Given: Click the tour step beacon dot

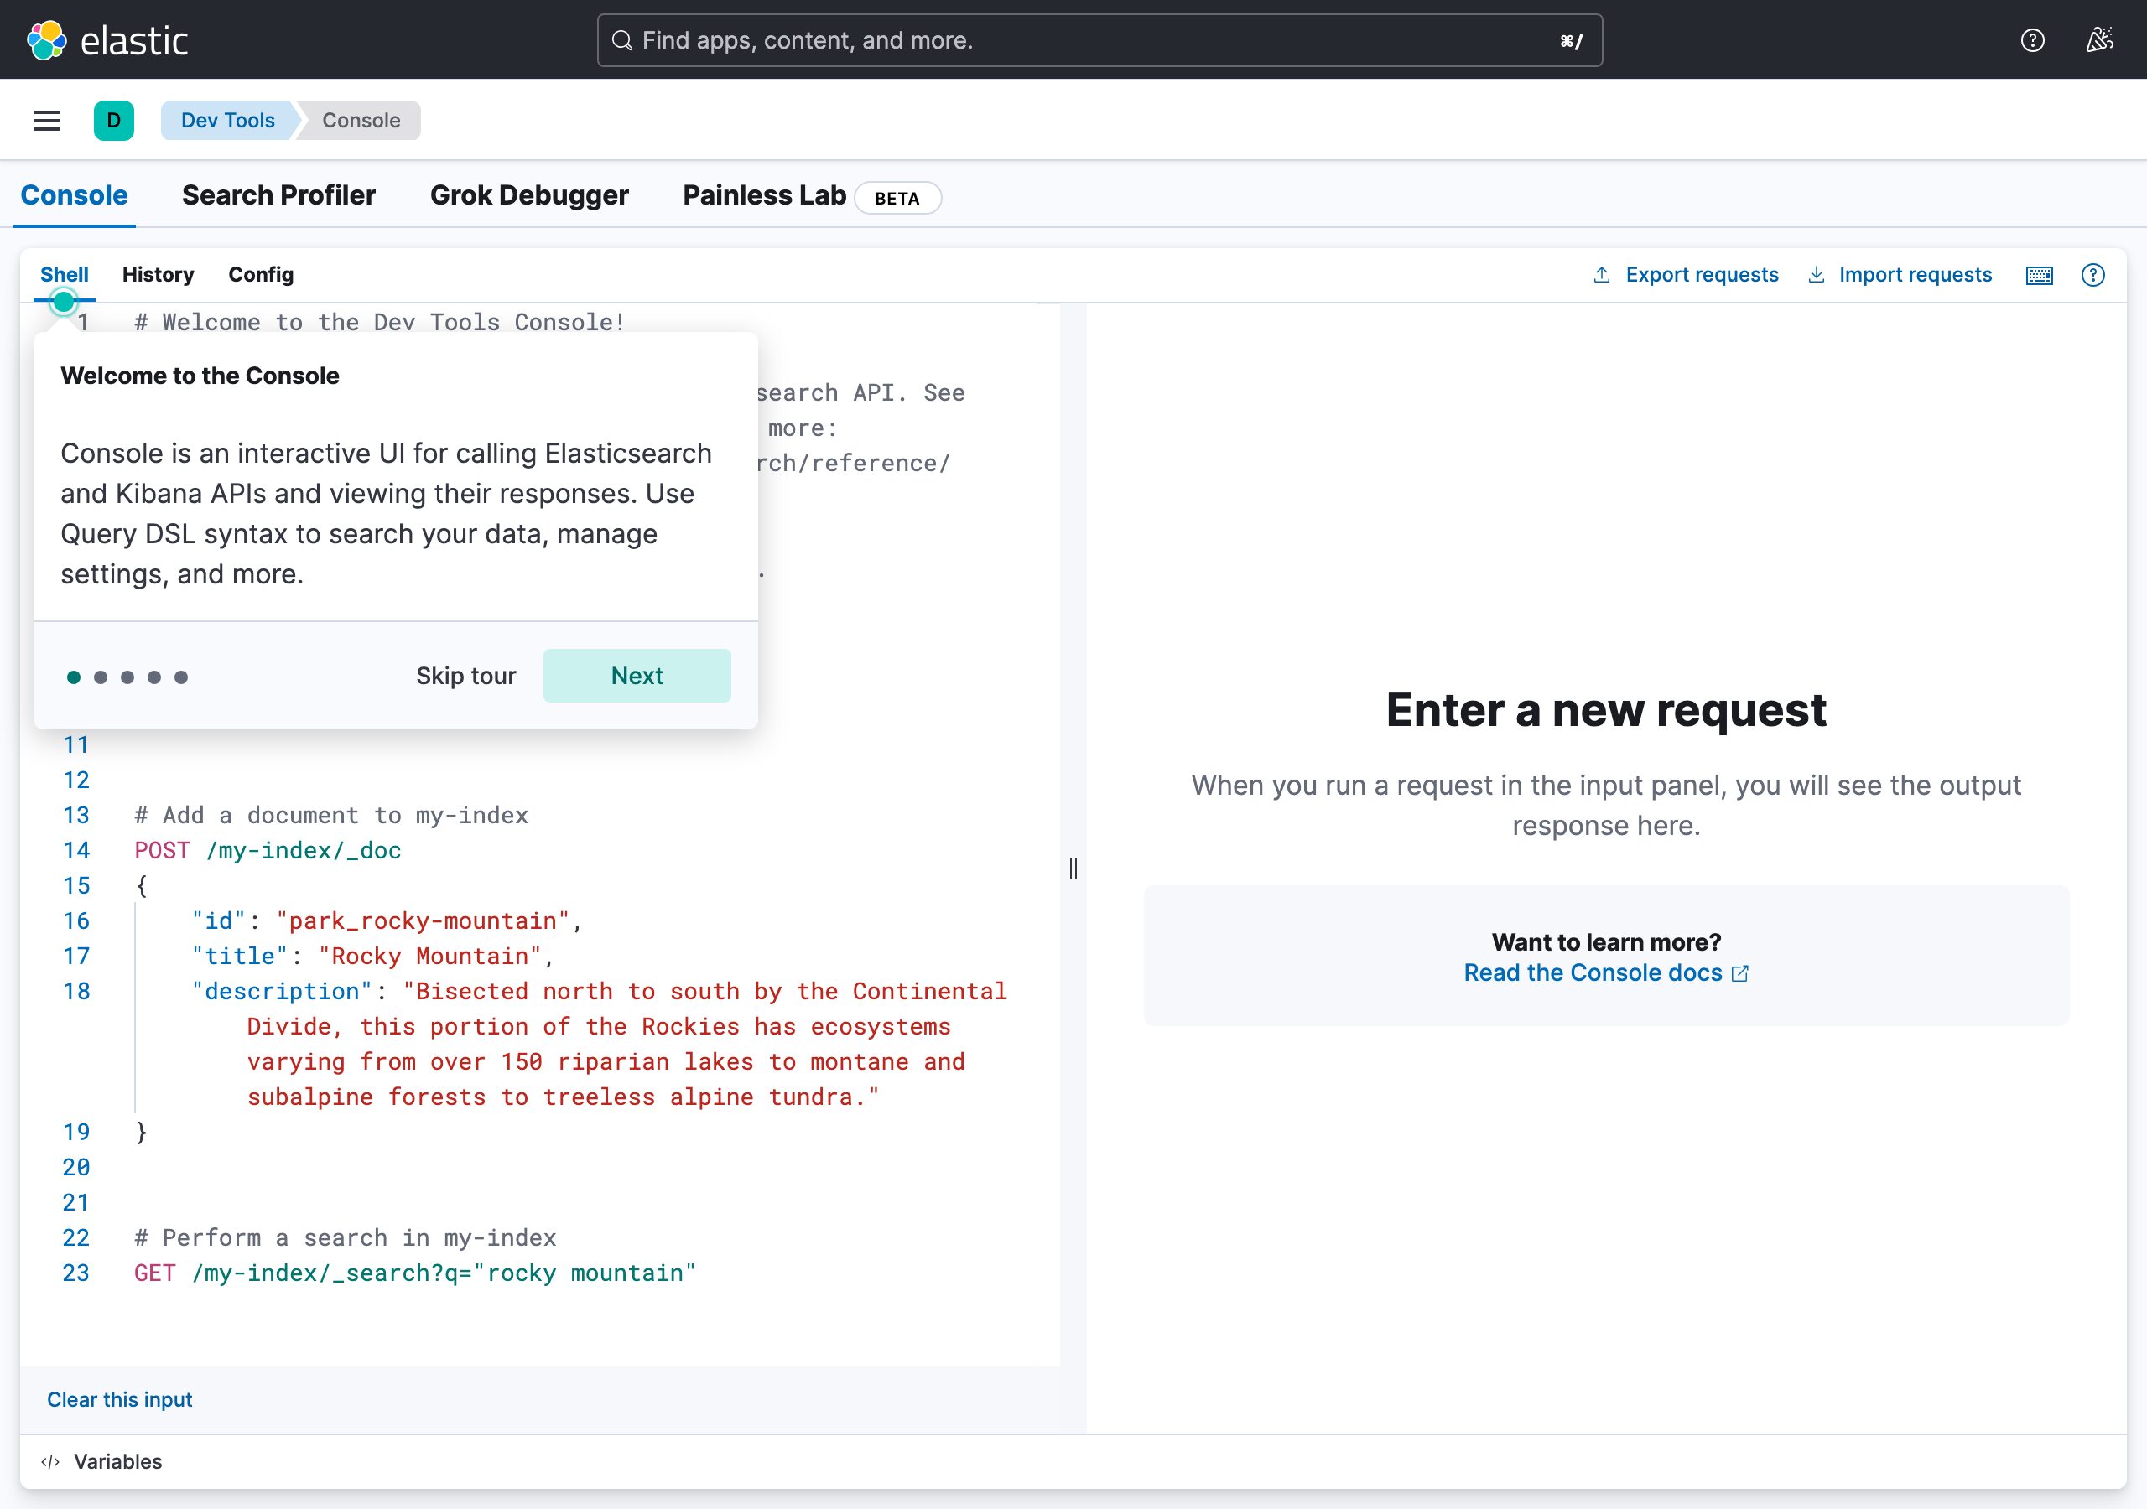Looking at the screenshot, I should pos(64,302).
